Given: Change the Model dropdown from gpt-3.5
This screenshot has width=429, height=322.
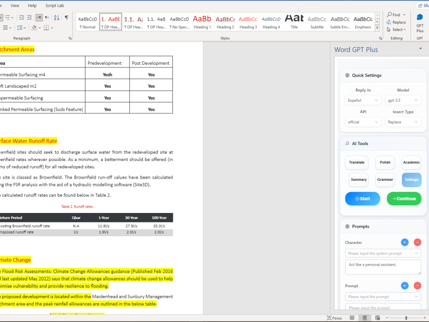Looking at the screenshot, I should [x=403, y=100].
